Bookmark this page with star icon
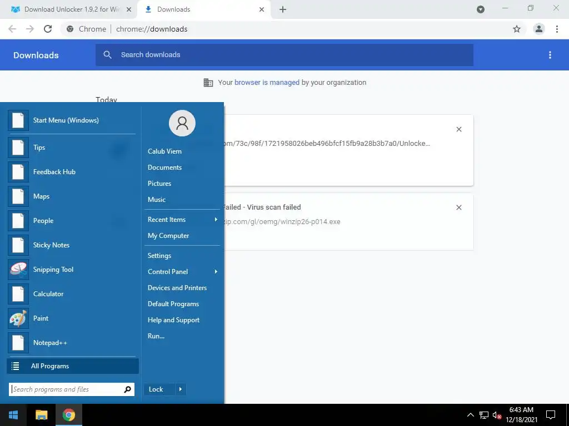Image resolution: width=569 pixels, height=426 pixels. 517,29
